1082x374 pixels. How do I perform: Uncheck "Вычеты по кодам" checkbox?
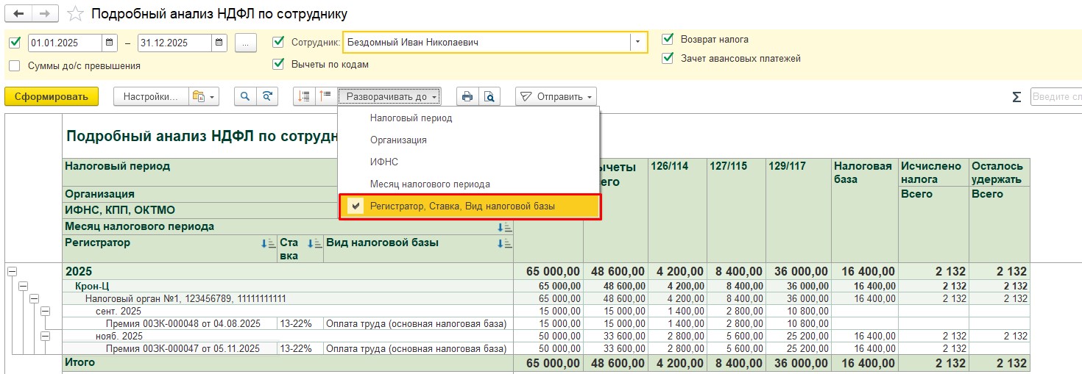pyautogui.click(x=278, y=64)
